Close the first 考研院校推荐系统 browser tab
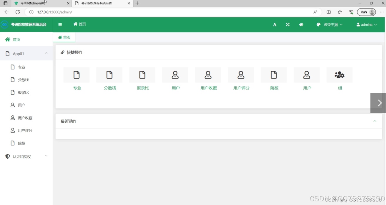This screenshot has height=205, width=386. tap(68, 3)
